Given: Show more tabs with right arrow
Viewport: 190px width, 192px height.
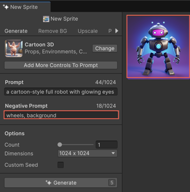Looking at the screenshot, I should point(117,31).
